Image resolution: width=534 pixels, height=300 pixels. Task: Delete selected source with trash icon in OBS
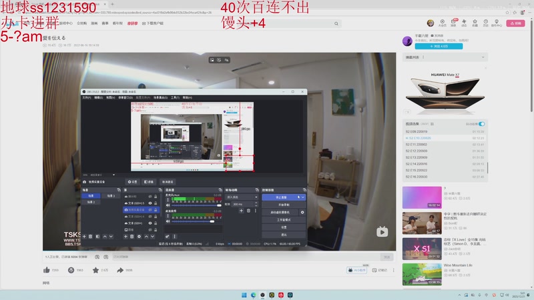(x=131, y=237)
